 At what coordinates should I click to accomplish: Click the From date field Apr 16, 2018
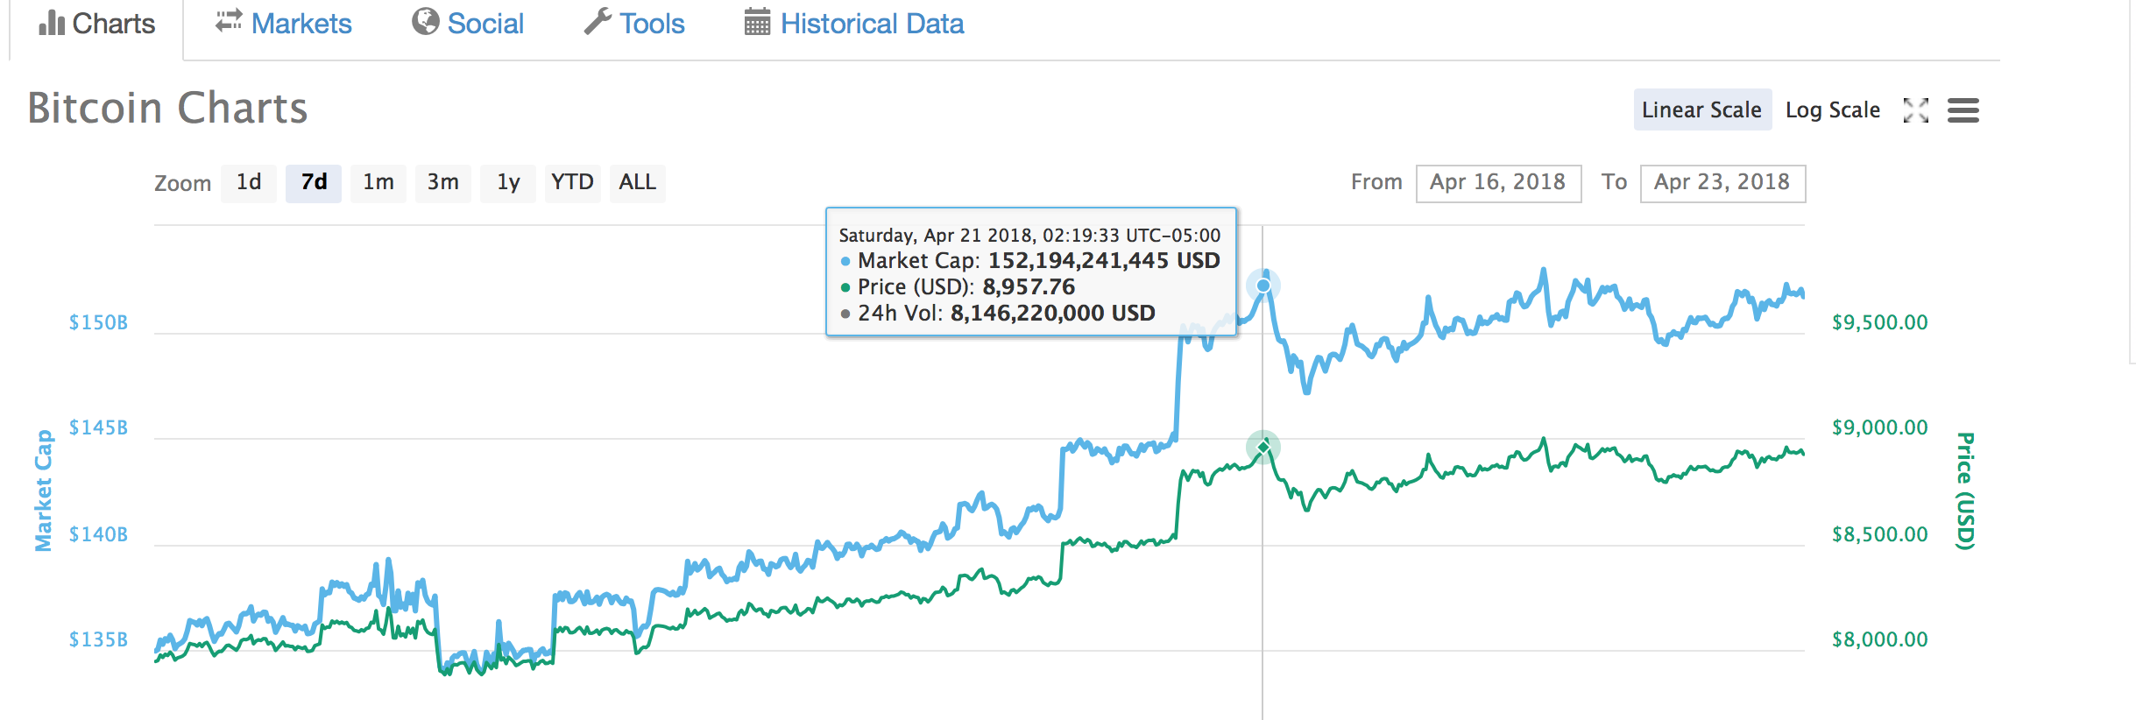click(x=1499, y=183)
